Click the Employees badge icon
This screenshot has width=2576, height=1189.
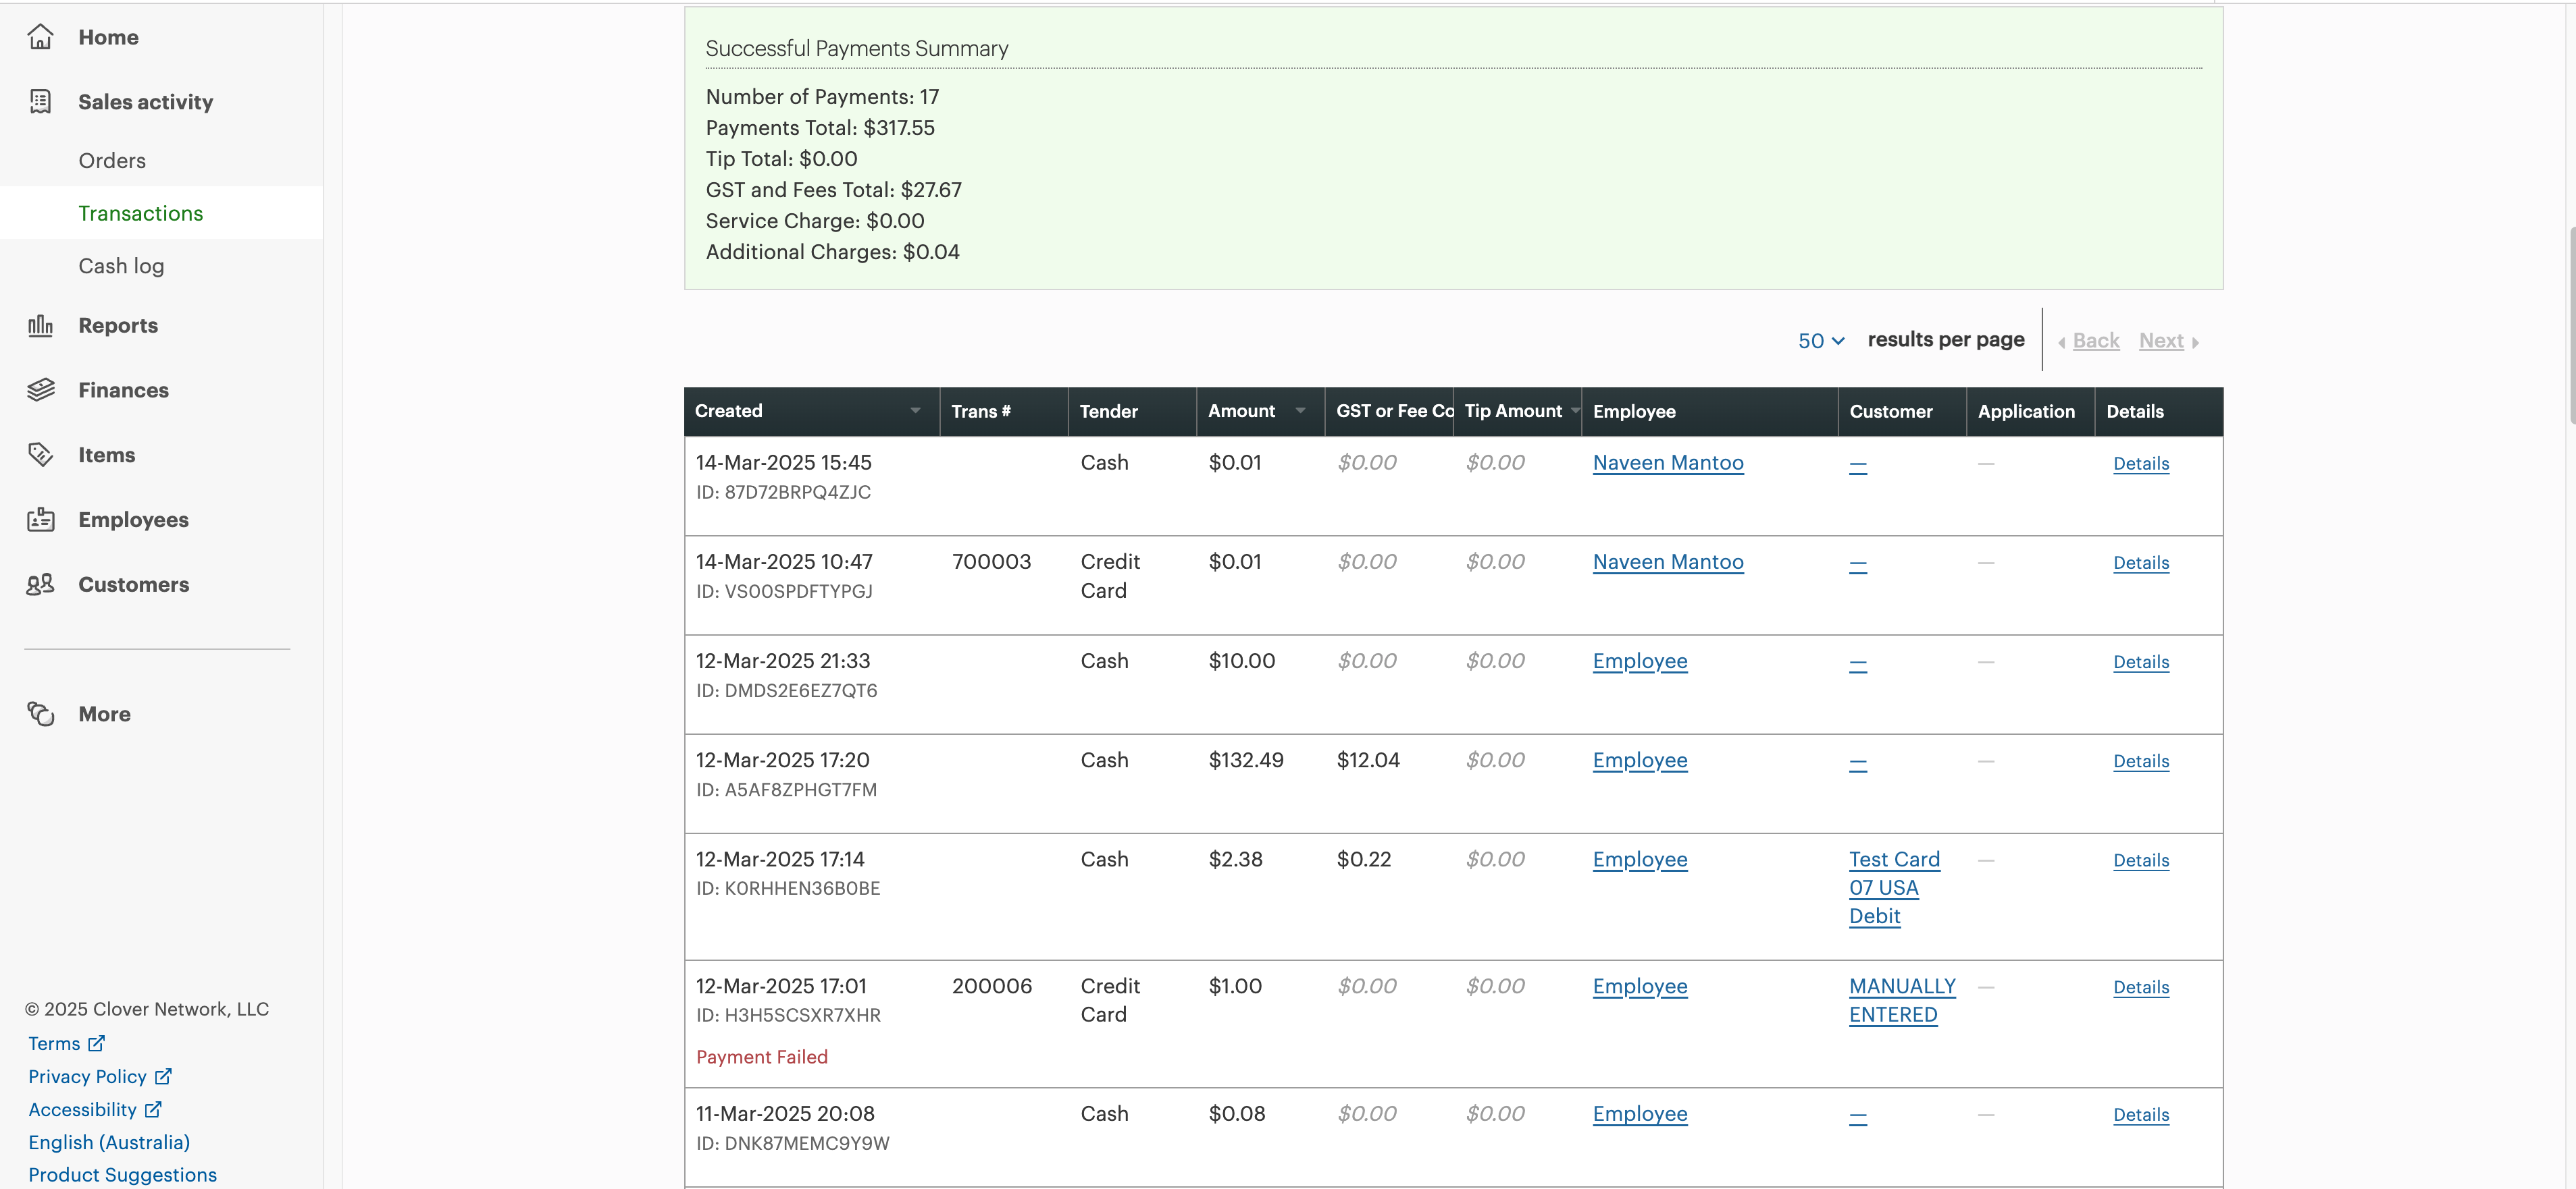[40, 520]
